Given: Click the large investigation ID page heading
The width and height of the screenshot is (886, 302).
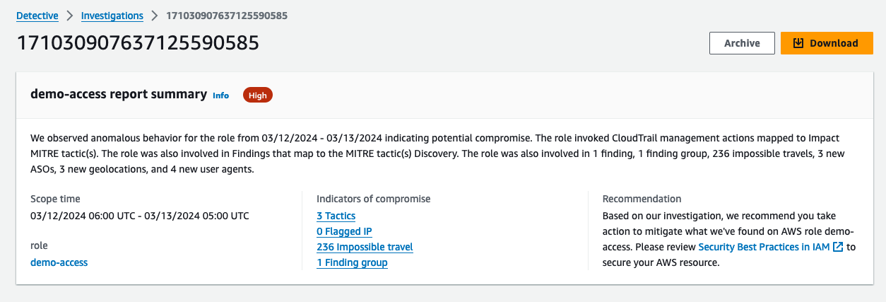Looking at the screenshot, I should point(138,43).
